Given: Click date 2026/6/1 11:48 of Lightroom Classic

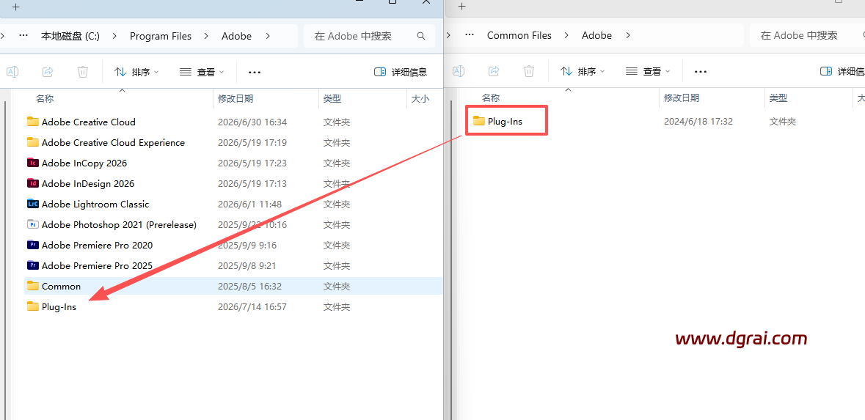Looking at the screenshot, I should 250,204.
